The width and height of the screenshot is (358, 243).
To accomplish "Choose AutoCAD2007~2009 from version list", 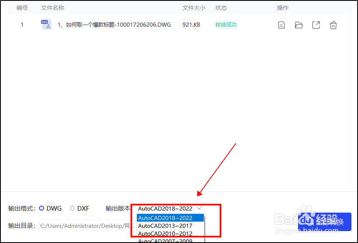I will (x=170, y=240).
